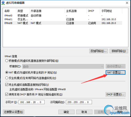Click subnet address 192.168.20.0 cell

109,23
